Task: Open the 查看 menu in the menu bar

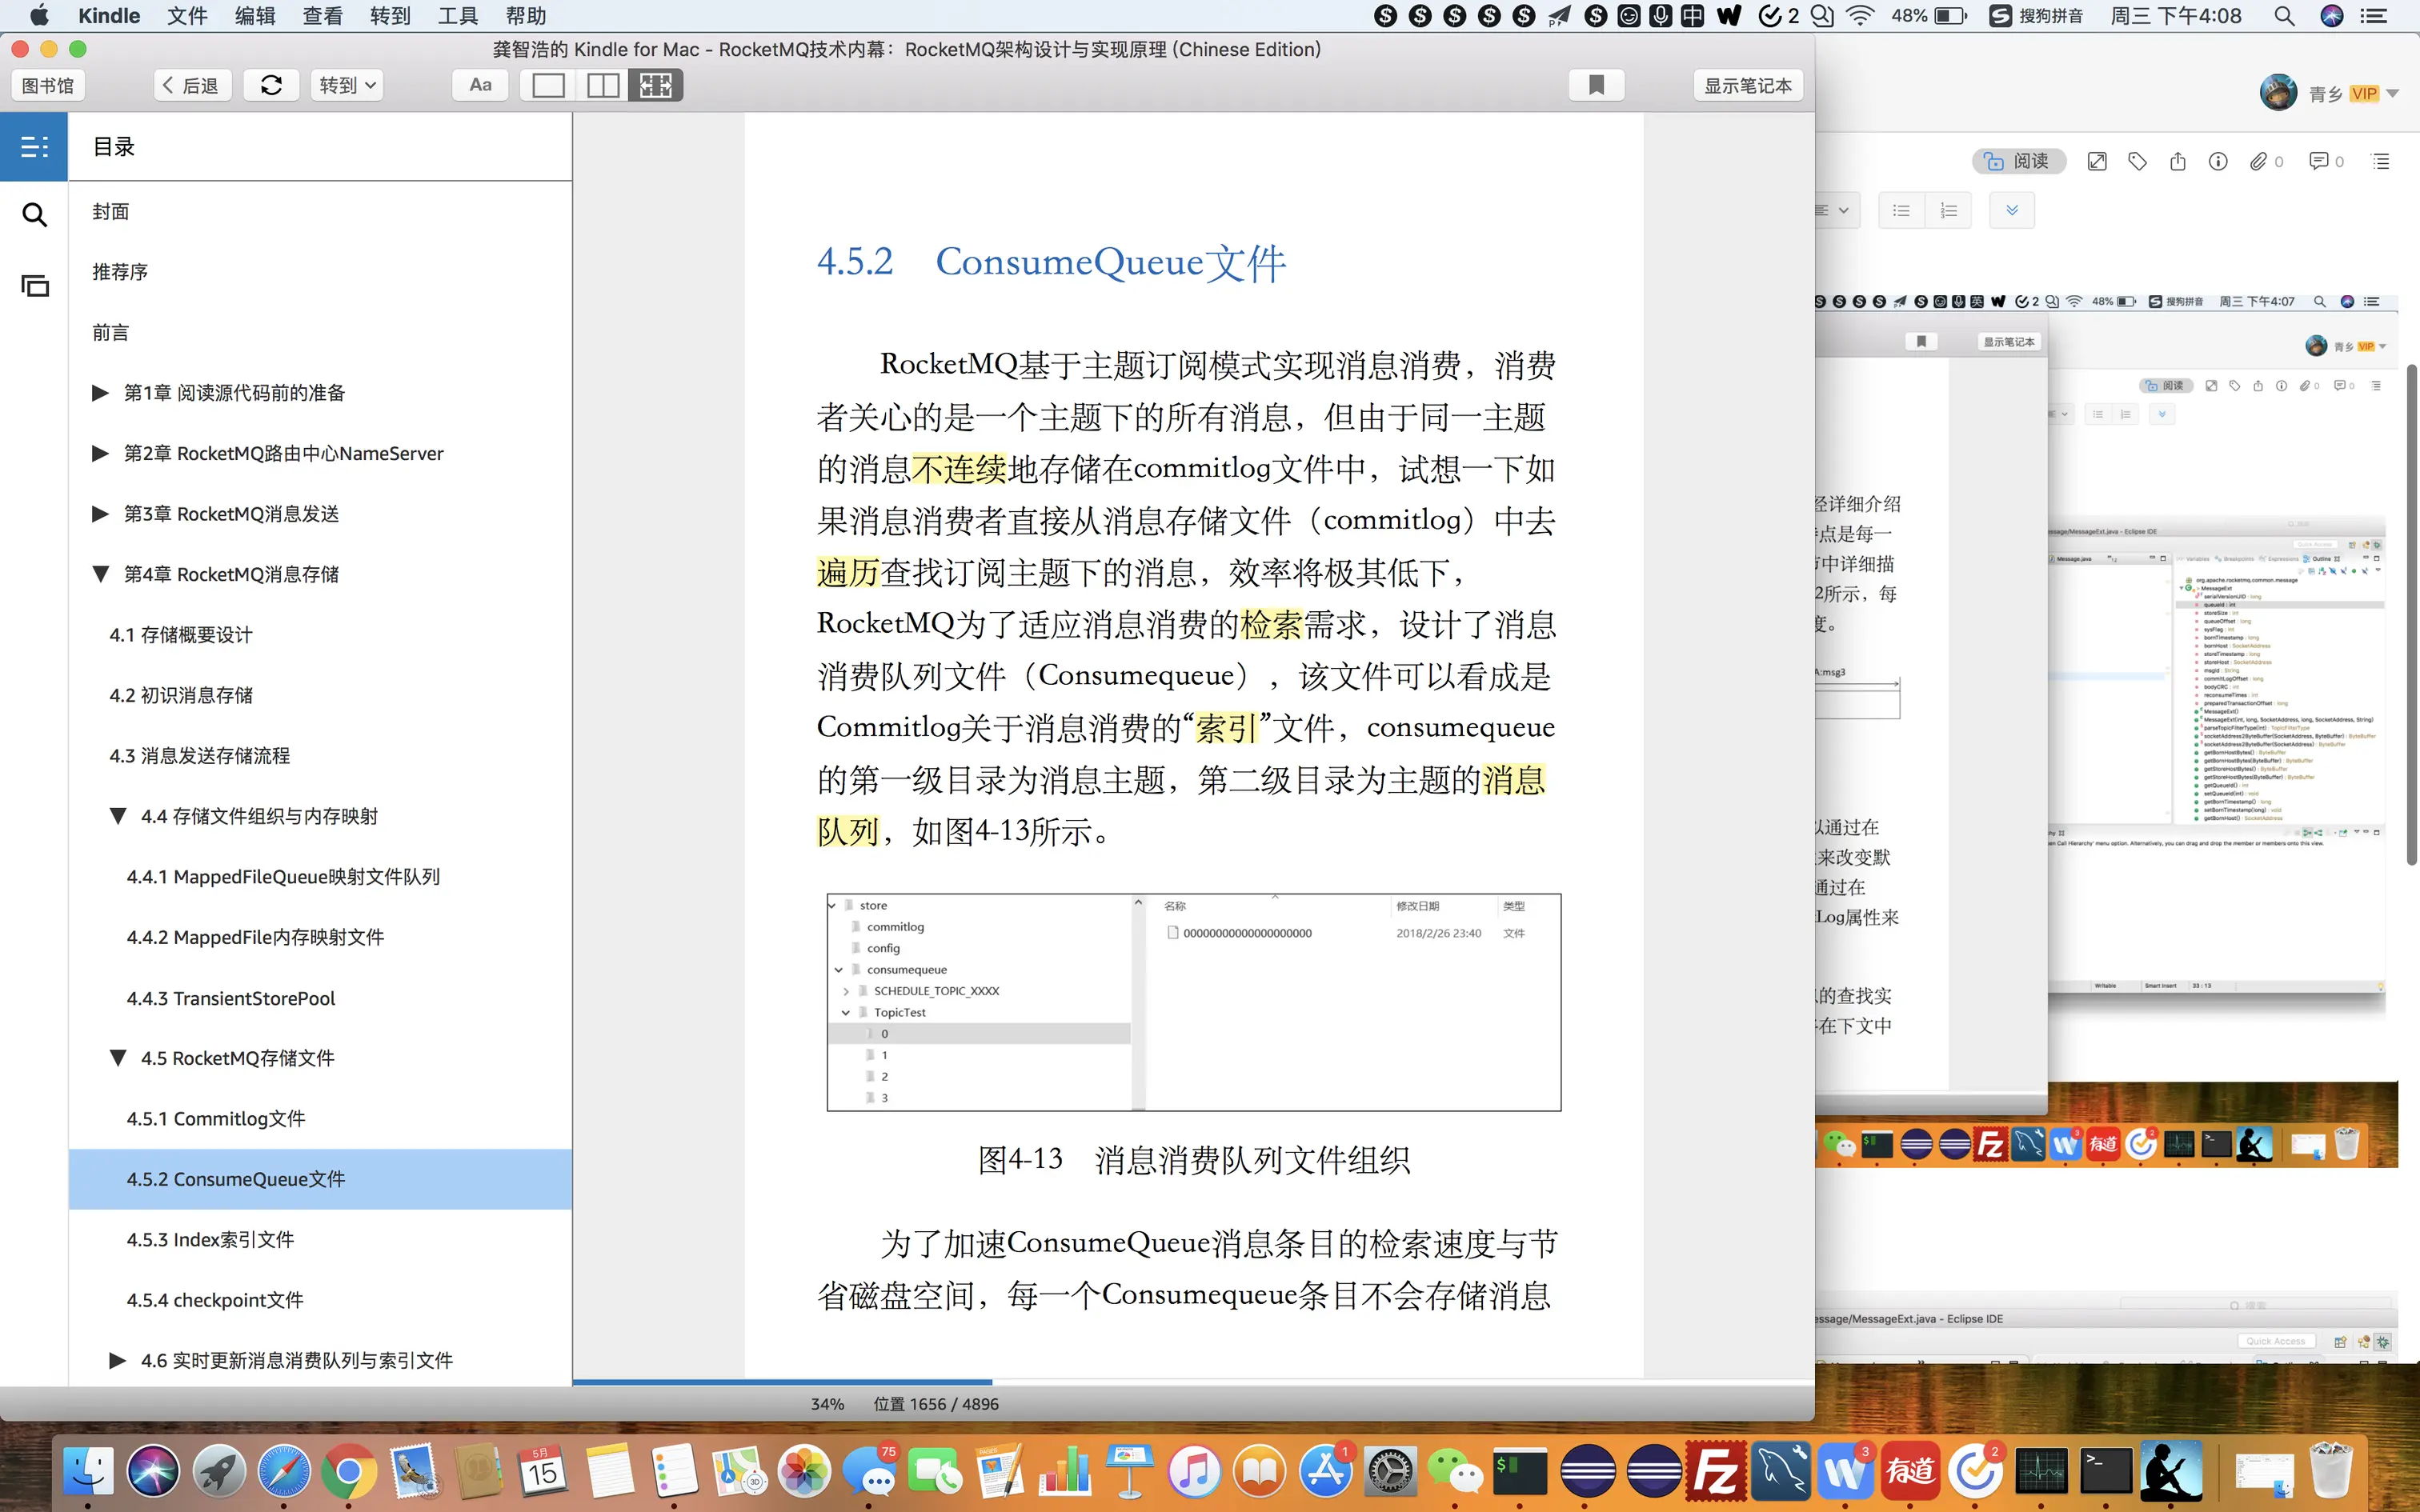Action: point(322,16)
